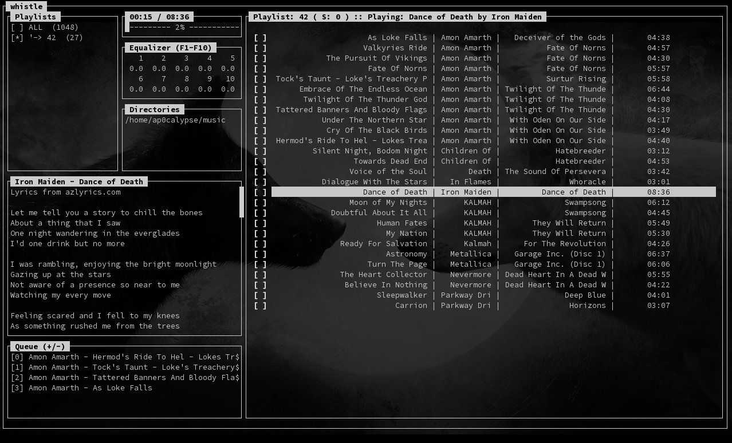Click "The Heart Collector" track title

click(x=384, y=275)
